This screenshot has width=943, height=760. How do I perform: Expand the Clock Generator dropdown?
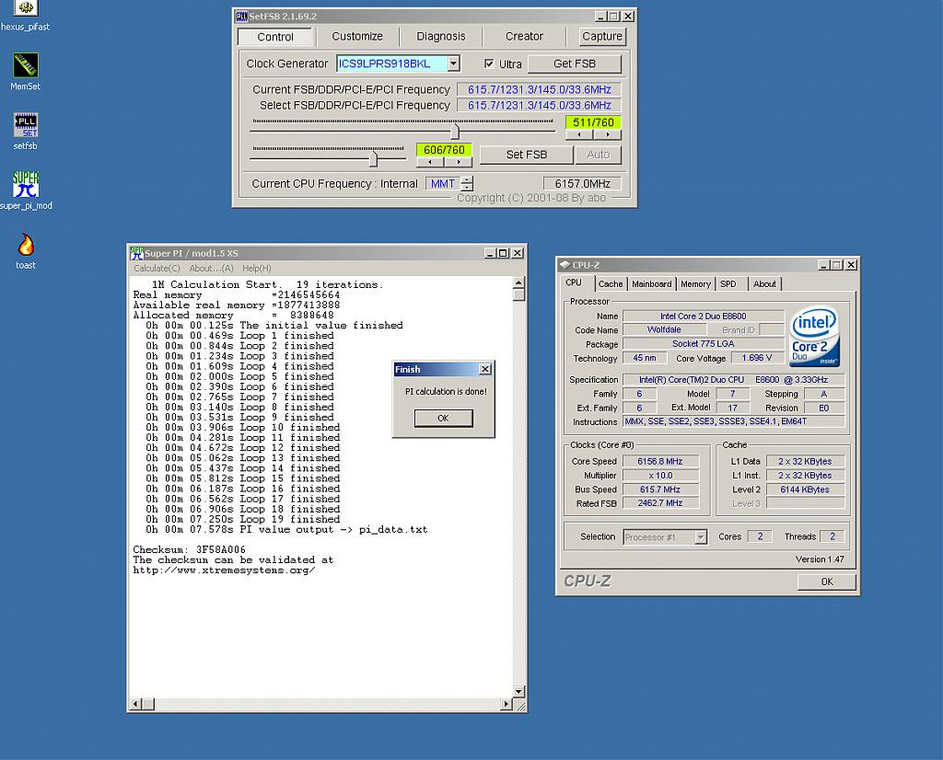[454, 63]
